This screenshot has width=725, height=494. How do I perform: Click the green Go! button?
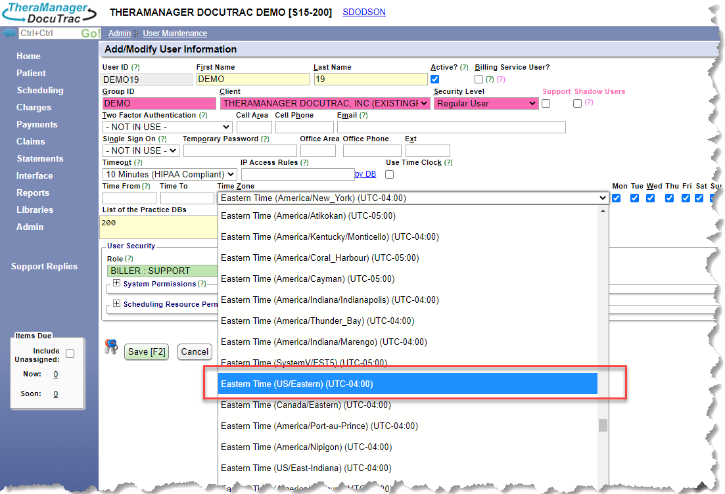pos(91,34)
